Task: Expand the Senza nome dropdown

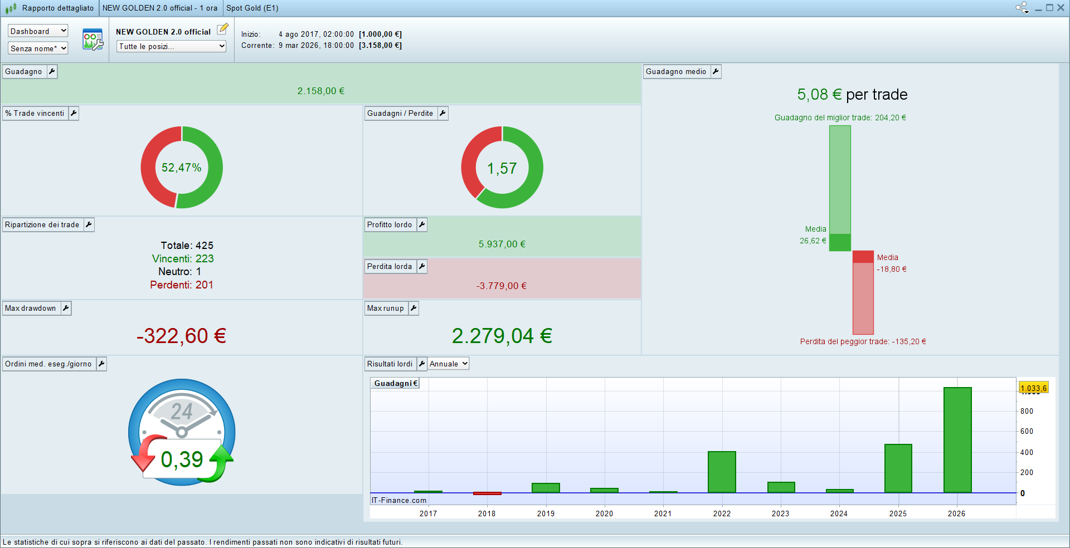Action: tap(38, 48)
